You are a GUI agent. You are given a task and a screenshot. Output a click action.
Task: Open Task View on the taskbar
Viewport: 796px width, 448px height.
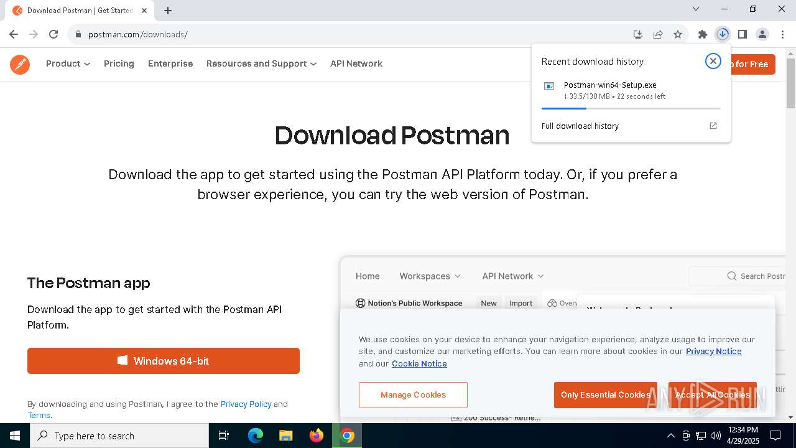(224, 436)
